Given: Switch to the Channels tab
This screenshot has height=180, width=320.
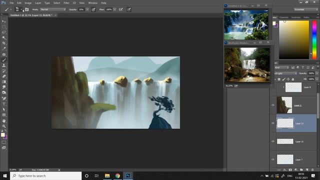Looking at the screenshot, I should point(283,17).
